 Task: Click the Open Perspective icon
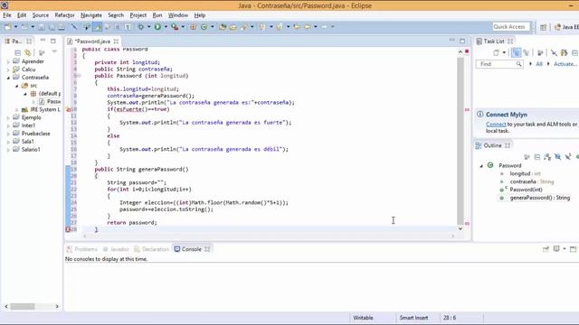point(543,27)
